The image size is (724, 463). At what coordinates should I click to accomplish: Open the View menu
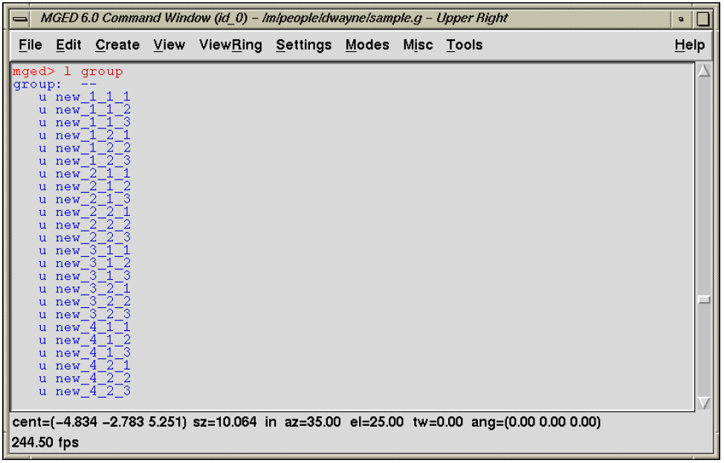pyautogui.click(x=169, y=45)
